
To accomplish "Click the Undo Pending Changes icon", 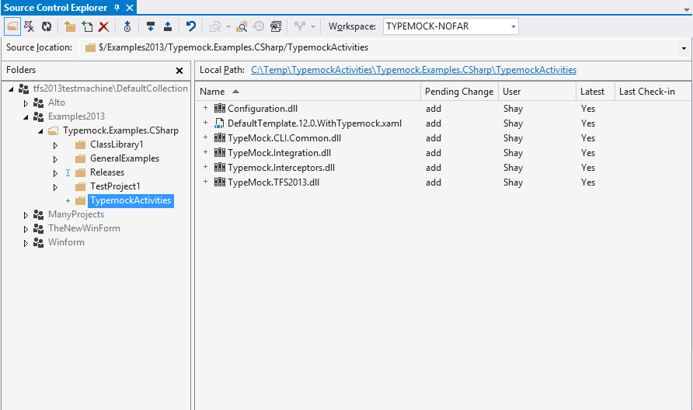I will (x=191, y=26).
